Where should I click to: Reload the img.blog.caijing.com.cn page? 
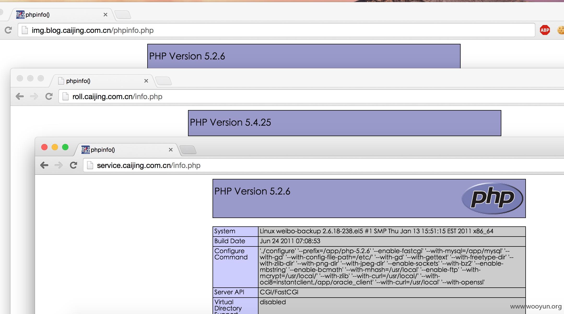click(x=8, y=30)
